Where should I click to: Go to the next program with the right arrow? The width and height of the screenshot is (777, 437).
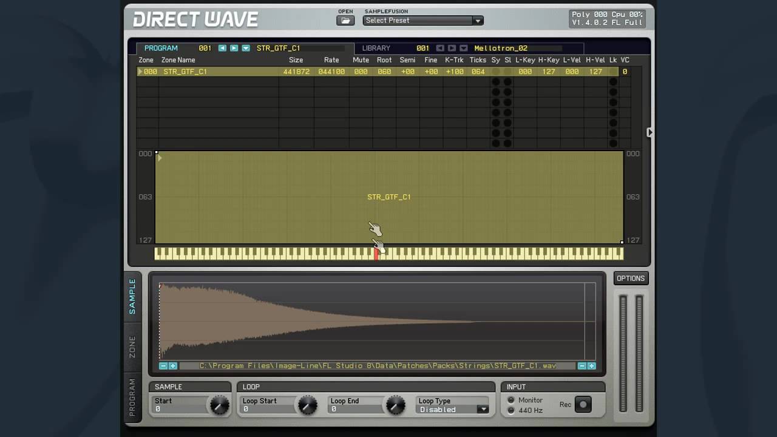point(234,48)
